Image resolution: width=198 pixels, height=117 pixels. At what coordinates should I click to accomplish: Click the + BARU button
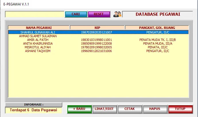(x=79, y=109)
